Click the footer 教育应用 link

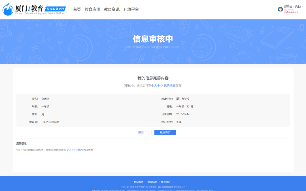(152, 182)
